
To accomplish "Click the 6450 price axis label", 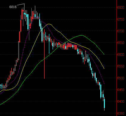I will point(121,90).
